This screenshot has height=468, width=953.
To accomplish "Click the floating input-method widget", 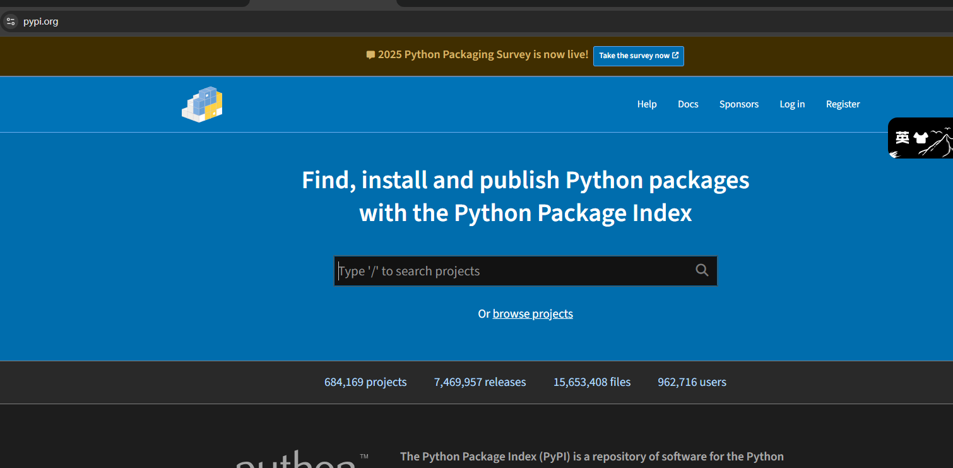I will (x=920, y=138).
